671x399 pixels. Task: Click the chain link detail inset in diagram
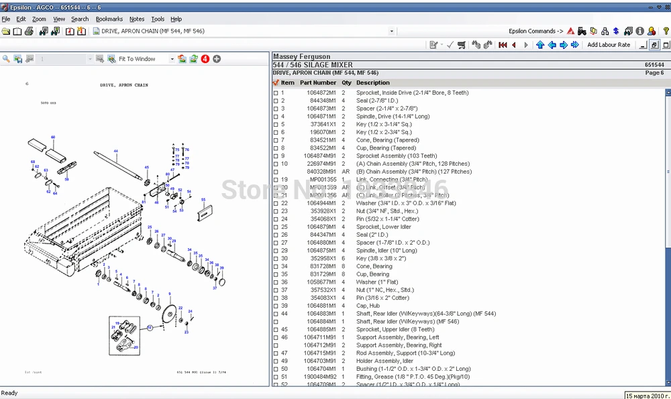(x=125, y=336)
